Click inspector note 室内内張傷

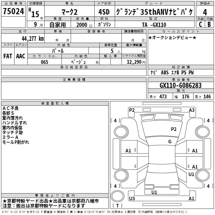click(12, 128)
